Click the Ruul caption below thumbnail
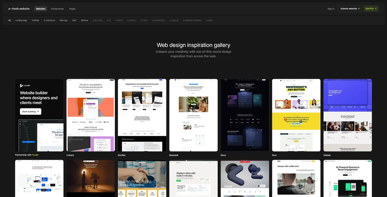This screenshot has height=197, width=387. point(274,155)
